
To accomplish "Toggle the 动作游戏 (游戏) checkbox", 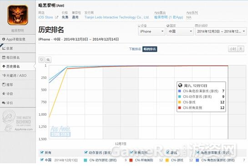I will (86, 152).
